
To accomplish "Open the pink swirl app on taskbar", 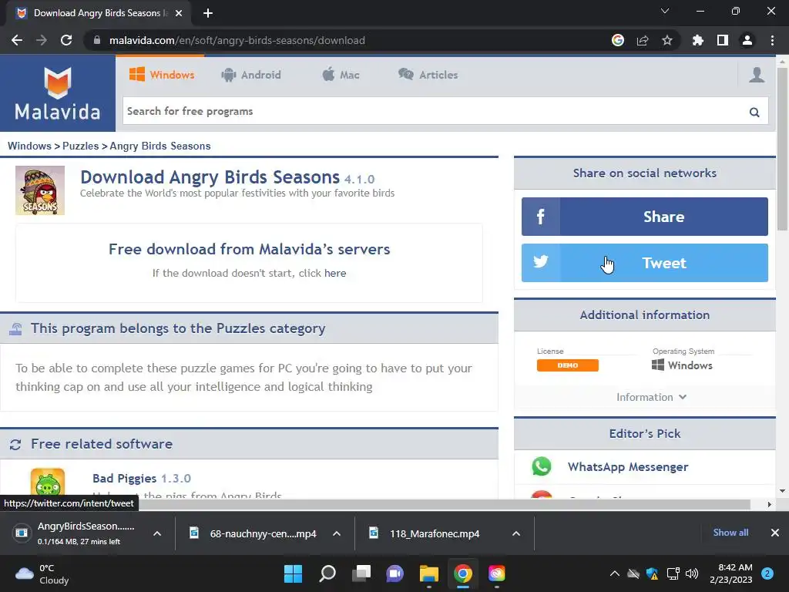I will (x=497, y=573).
